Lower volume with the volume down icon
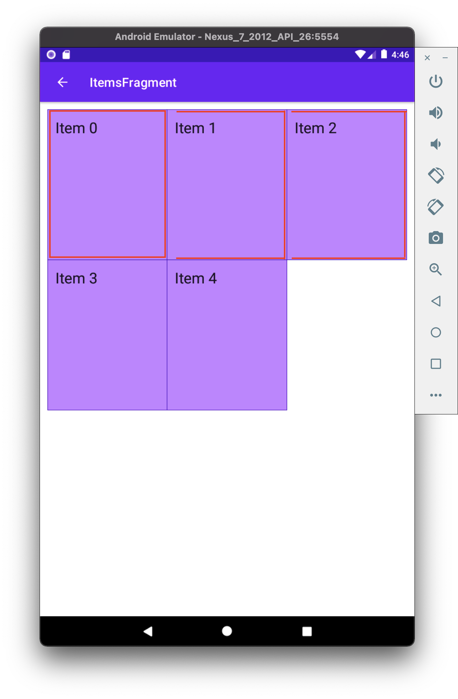Image resolution: width=458 pixels, height=699 pixels. 436,144
